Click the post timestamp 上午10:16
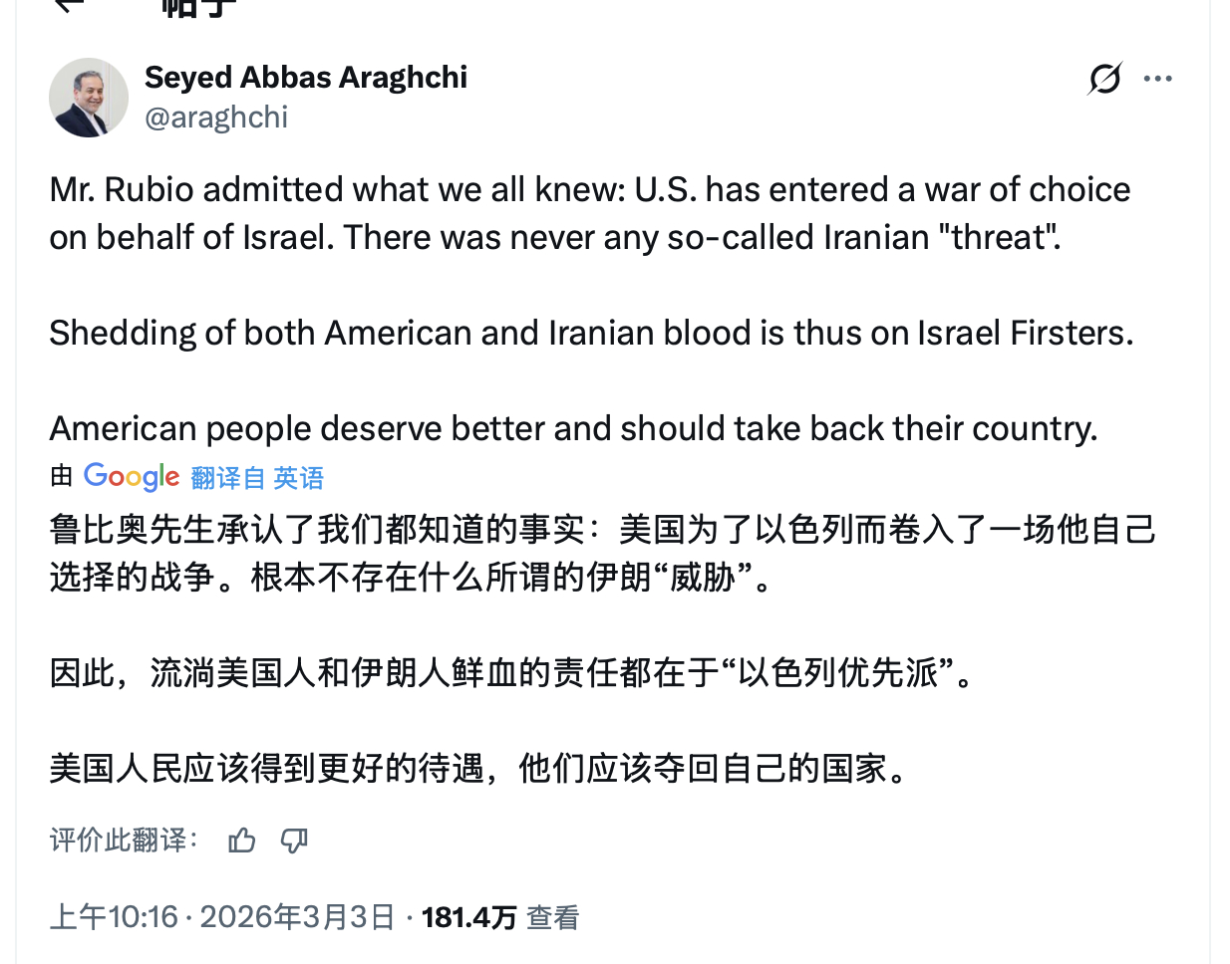1230x964 pixels. point(113,916)
